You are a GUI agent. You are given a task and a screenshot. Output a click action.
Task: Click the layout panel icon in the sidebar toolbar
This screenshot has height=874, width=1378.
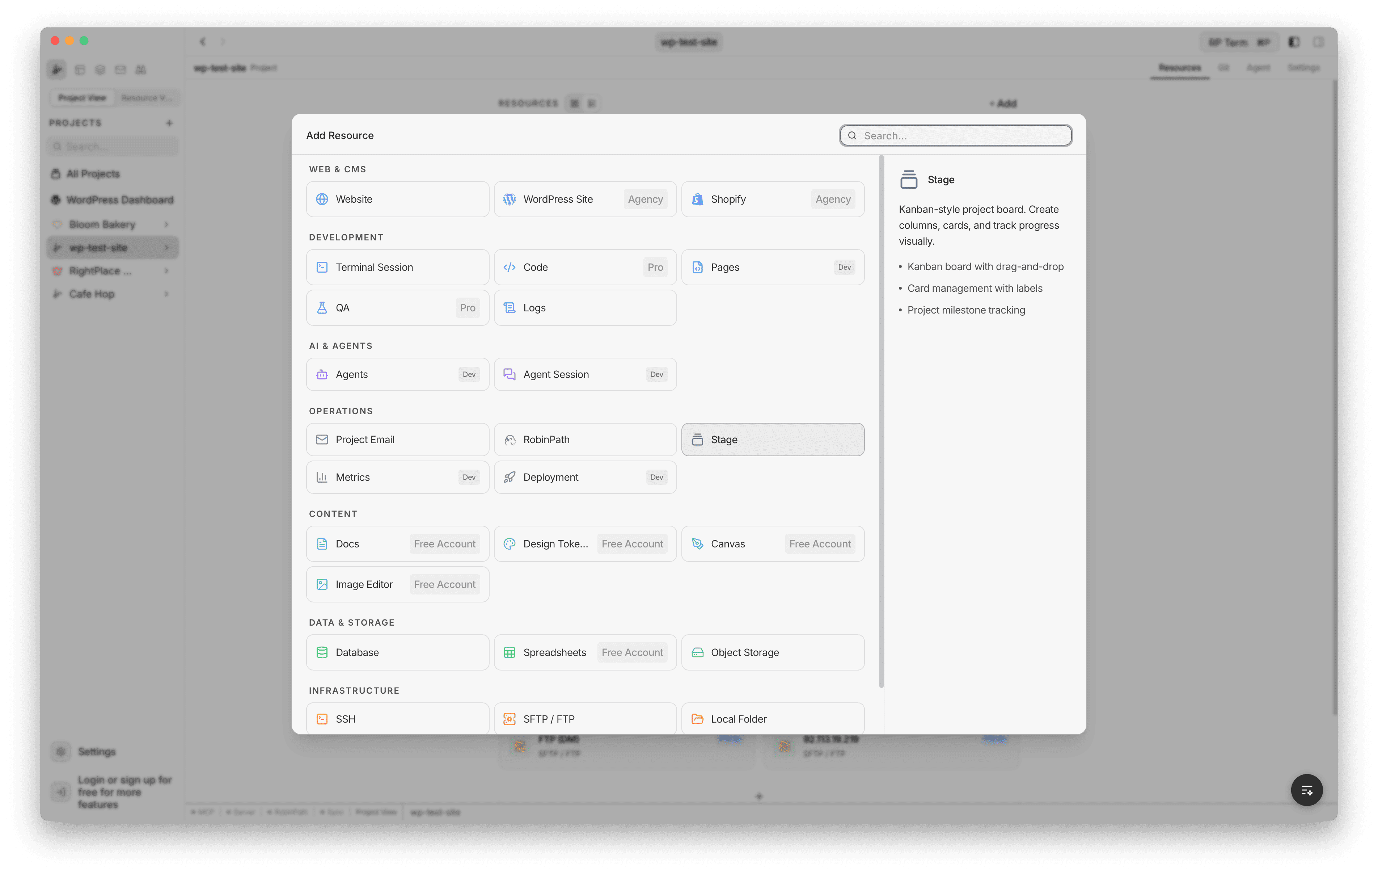[80, 69]
